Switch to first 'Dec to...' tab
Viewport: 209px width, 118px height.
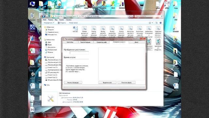click(70, 42)
